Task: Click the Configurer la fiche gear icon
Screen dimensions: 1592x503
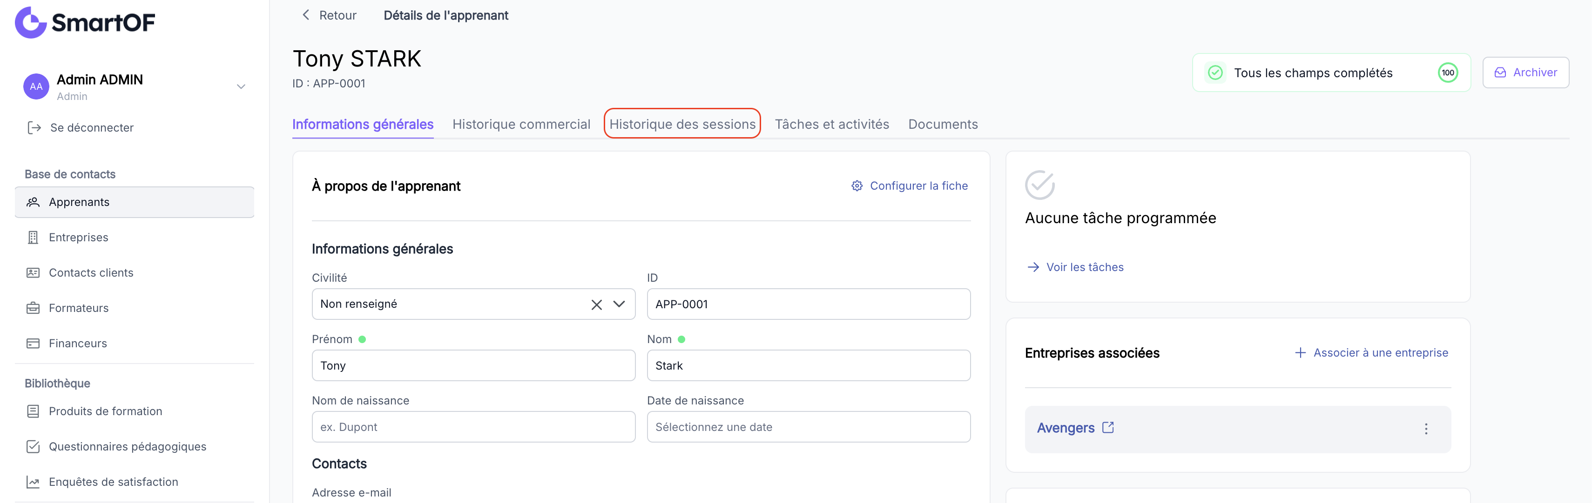Action: (x=857, y=186)
